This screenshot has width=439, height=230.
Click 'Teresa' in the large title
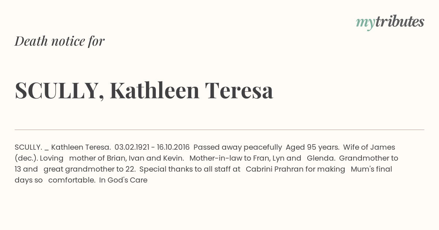(239, 90)
